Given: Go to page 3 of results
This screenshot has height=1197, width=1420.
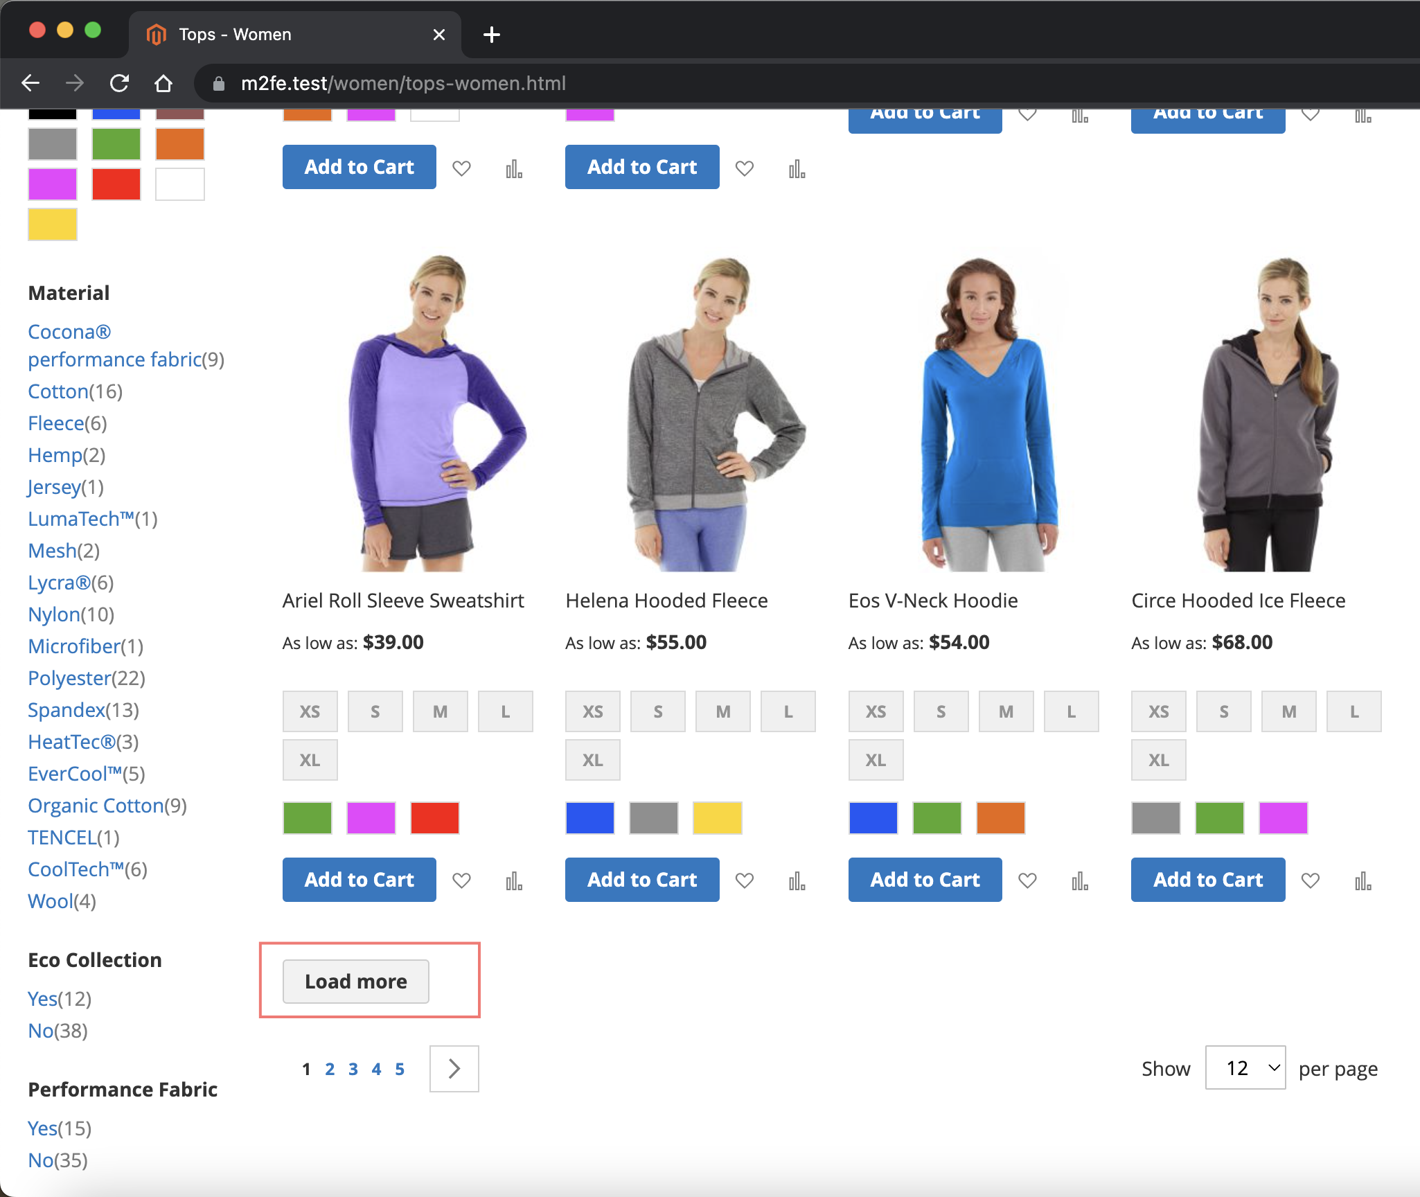Looking at the screenshot, I should click(x=353, y=1069).
